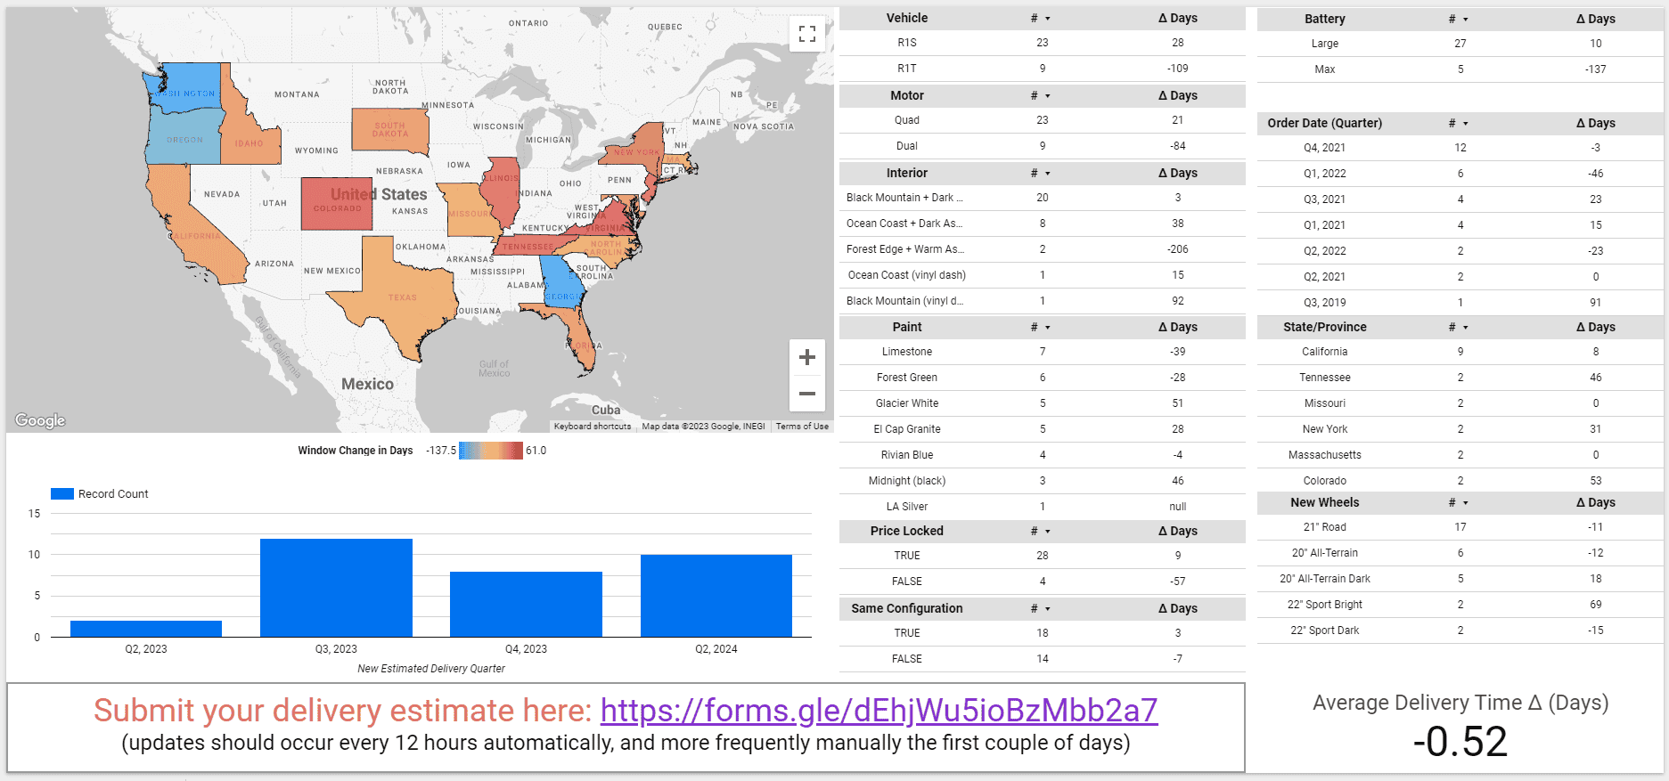The image size is (1669, 781).
Task: Open the Google logo link on map
Action: pos(40,420)
